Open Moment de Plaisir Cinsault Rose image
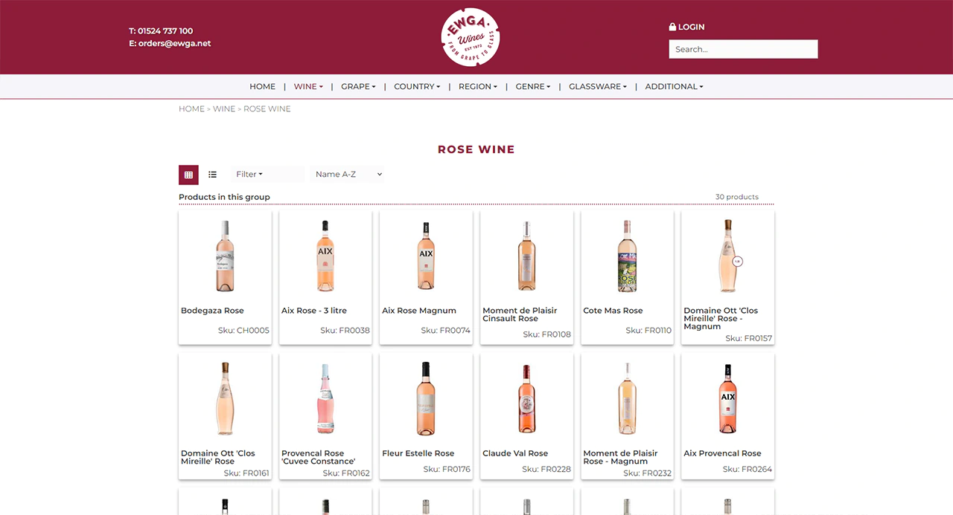 (526, 256)
